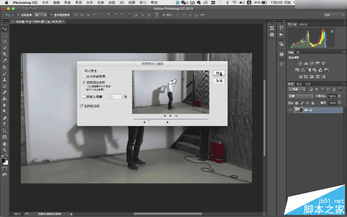Image resolution: width=347 pixels, height=217 pixels.
Task: Select the Zoom tool in the toolbar
Action: (5, 150)
